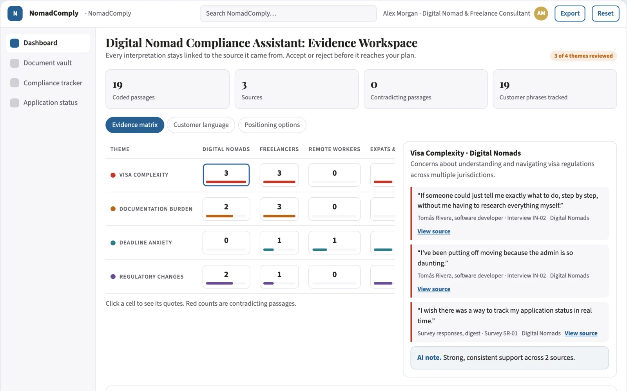The height and width of the screenshot is (391, 627).
Task: Go to Document vault
Action: [48, 63]
